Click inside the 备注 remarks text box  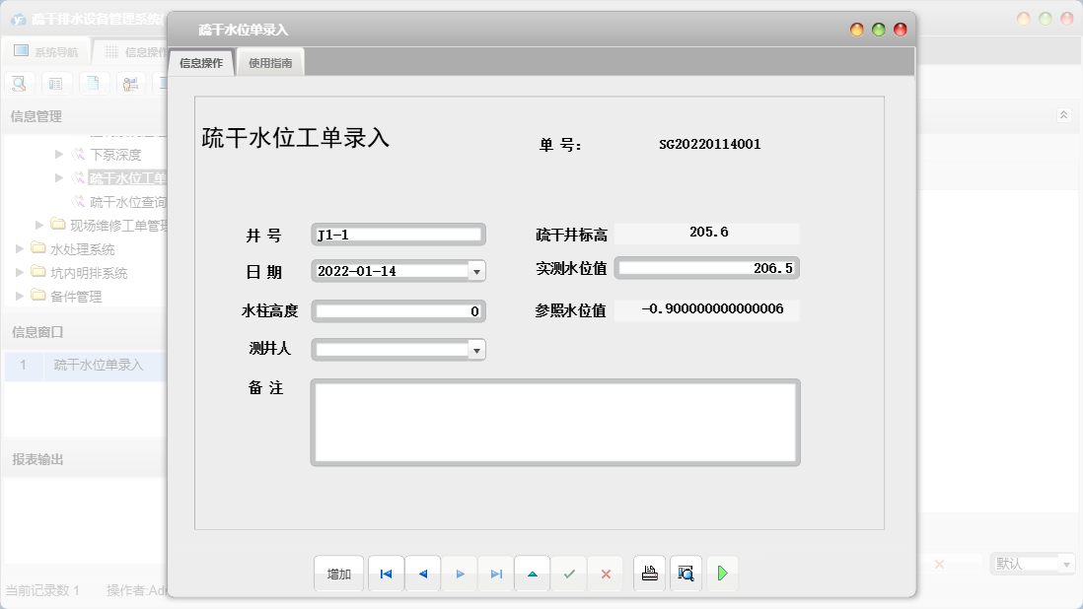[555, 422]
